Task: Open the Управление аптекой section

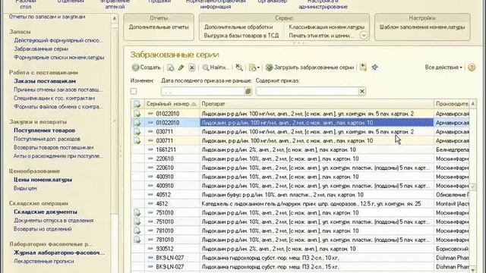Action: [115, 3]
